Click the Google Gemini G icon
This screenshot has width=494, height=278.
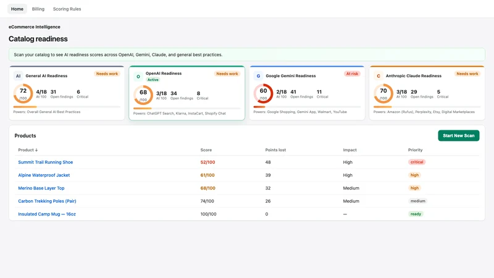point(258,76)
